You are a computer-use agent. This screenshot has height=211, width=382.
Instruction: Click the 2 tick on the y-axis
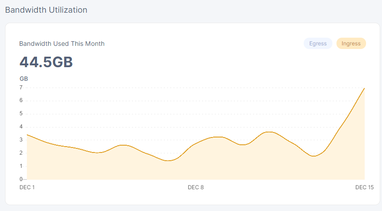point(21,153)
